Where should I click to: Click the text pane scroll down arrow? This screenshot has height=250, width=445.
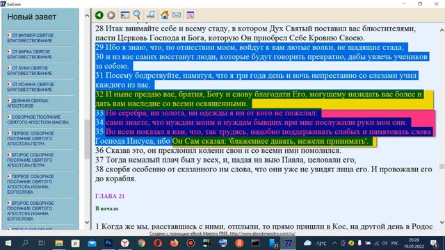442,222
